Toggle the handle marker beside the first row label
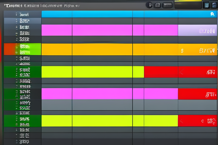 (16, 14)
